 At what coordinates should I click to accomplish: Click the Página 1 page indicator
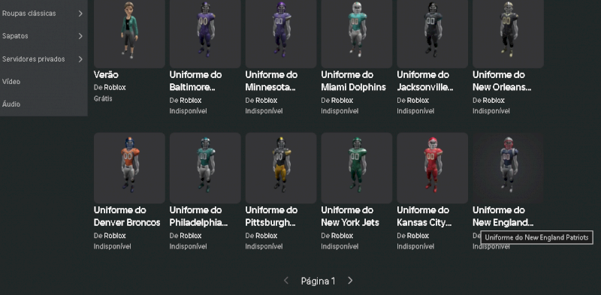pyautogui.click(x=318, y=281)
